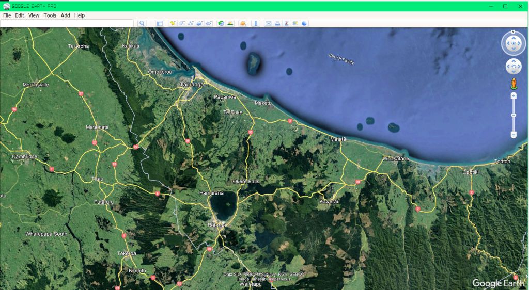The height and width of the screenshot is (290, 529).
Task: Toggle the sidebar panel icon
Action: click(x=160, y=23)
